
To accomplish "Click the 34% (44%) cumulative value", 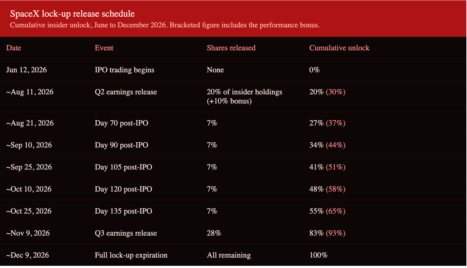I will click(x=327, y=145).
